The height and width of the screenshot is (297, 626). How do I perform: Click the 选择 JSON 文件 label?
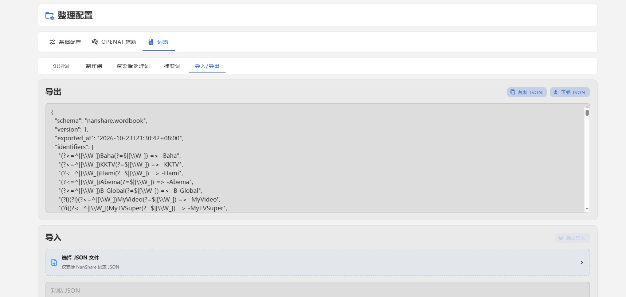[x=80, y=258]
